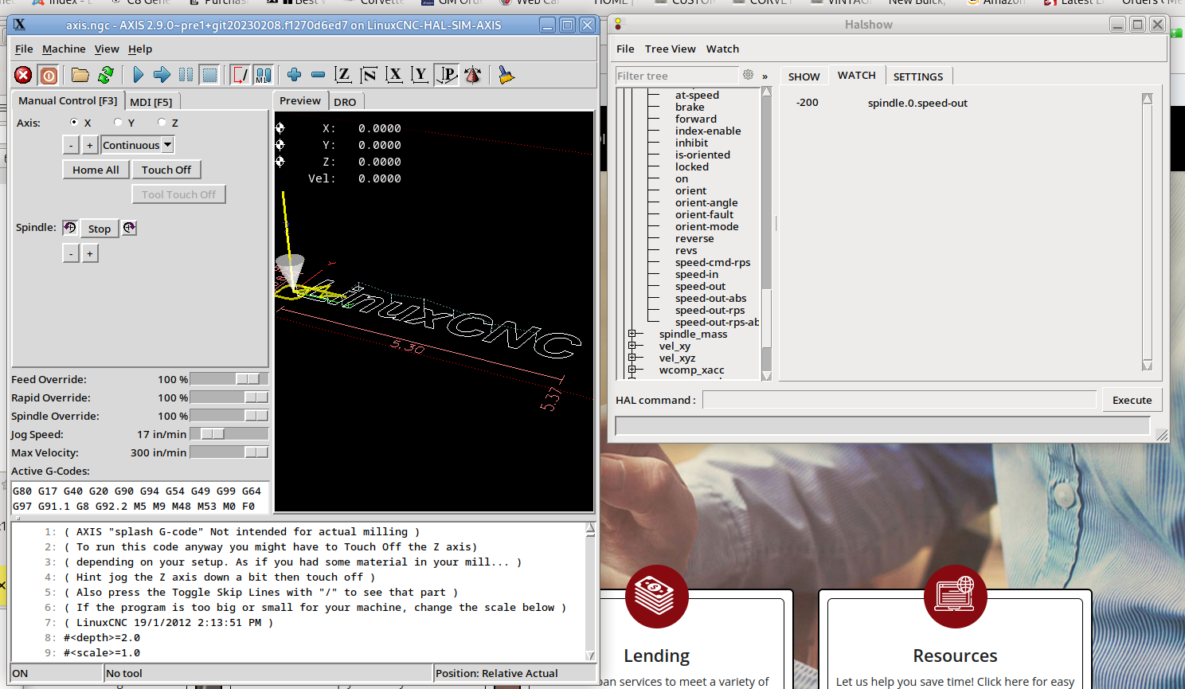Switch to Halshow SETTINGS tab
This screenshot has height=689, width=1185.
917,77
